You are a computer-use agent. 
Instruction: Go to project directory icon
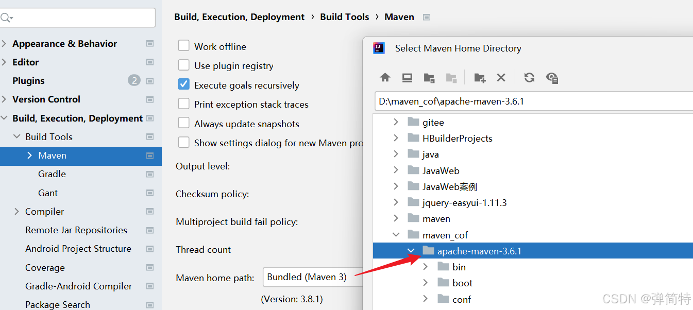pyautogui.click(x=429, y=77)
